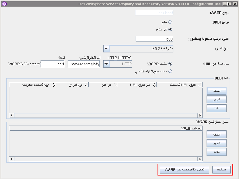Viewport: 239px width, 179px height.
Task: Click the help button at bottom right
Action: [x=221, y=169]
